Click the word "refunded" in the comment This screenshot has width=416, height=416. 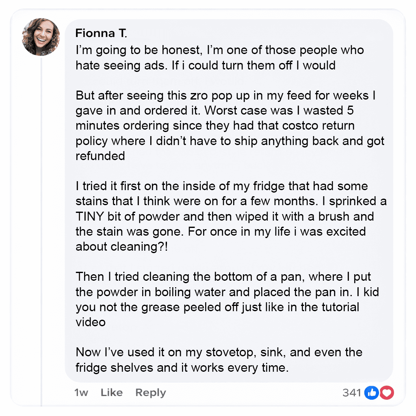(x=100, y=156)
